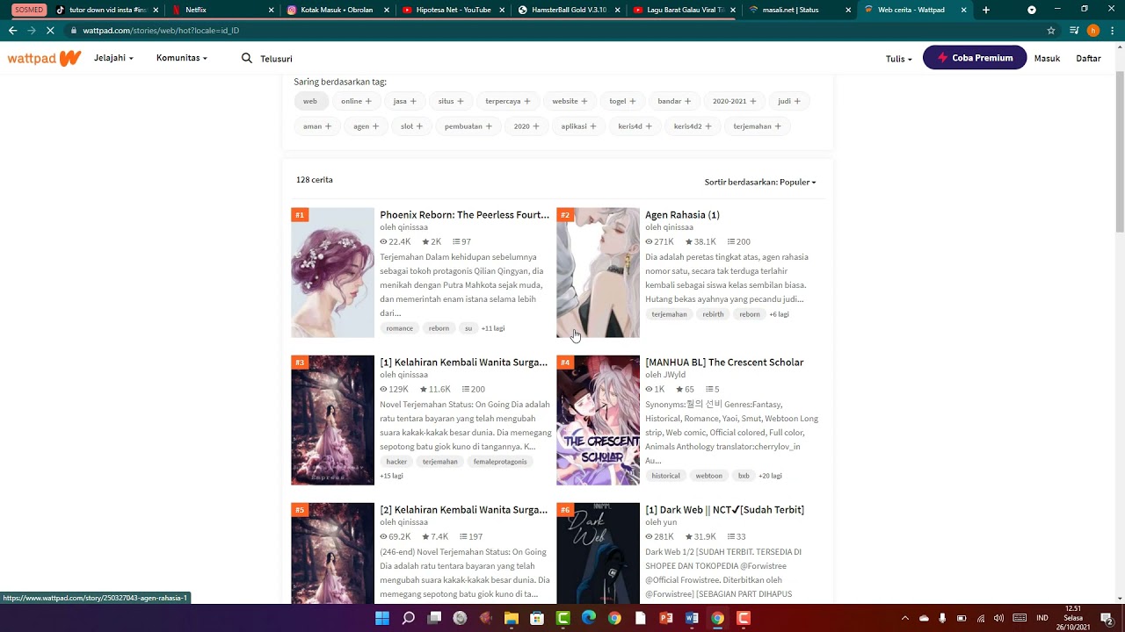Open Windows taskbar search

coord(409,618)
